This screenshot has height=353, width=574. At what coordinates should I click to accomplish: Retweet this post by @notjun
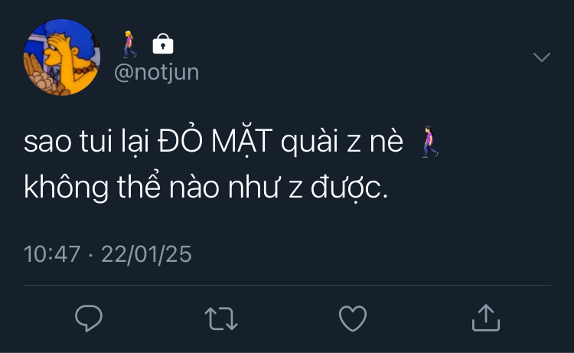tap(221, 318)
